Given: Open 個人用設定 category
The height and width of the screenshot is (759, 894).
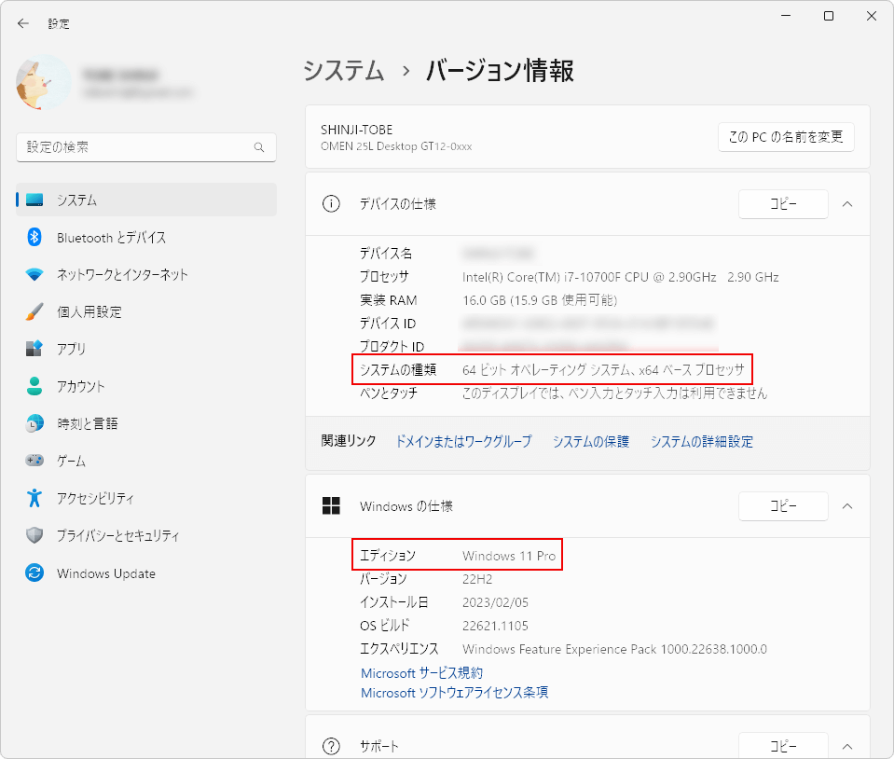Looking at the screenshot, I should [x=146, y=312].
